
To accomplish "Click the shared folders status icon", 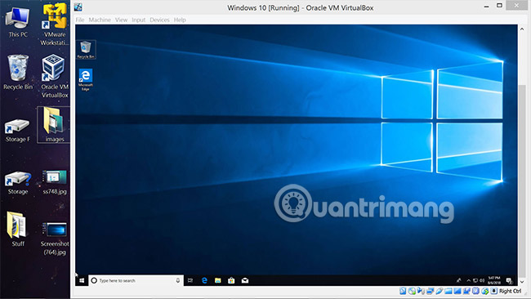I will 448,291.
